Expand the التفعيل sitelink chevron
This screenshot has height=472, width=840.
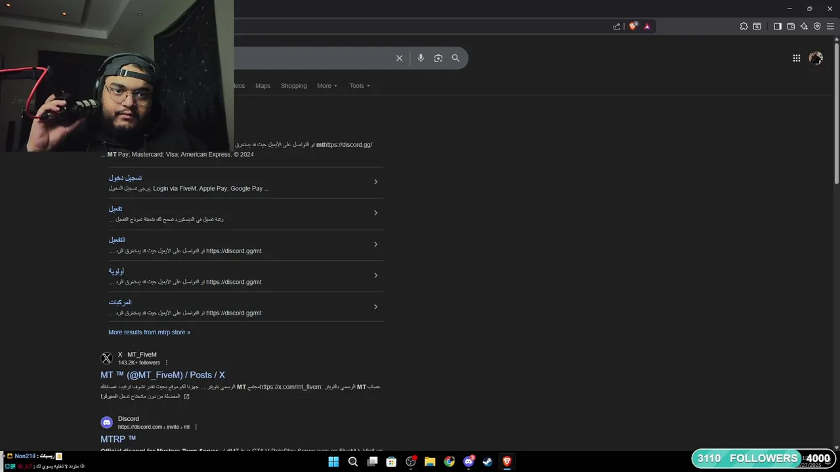coord(375,245)
